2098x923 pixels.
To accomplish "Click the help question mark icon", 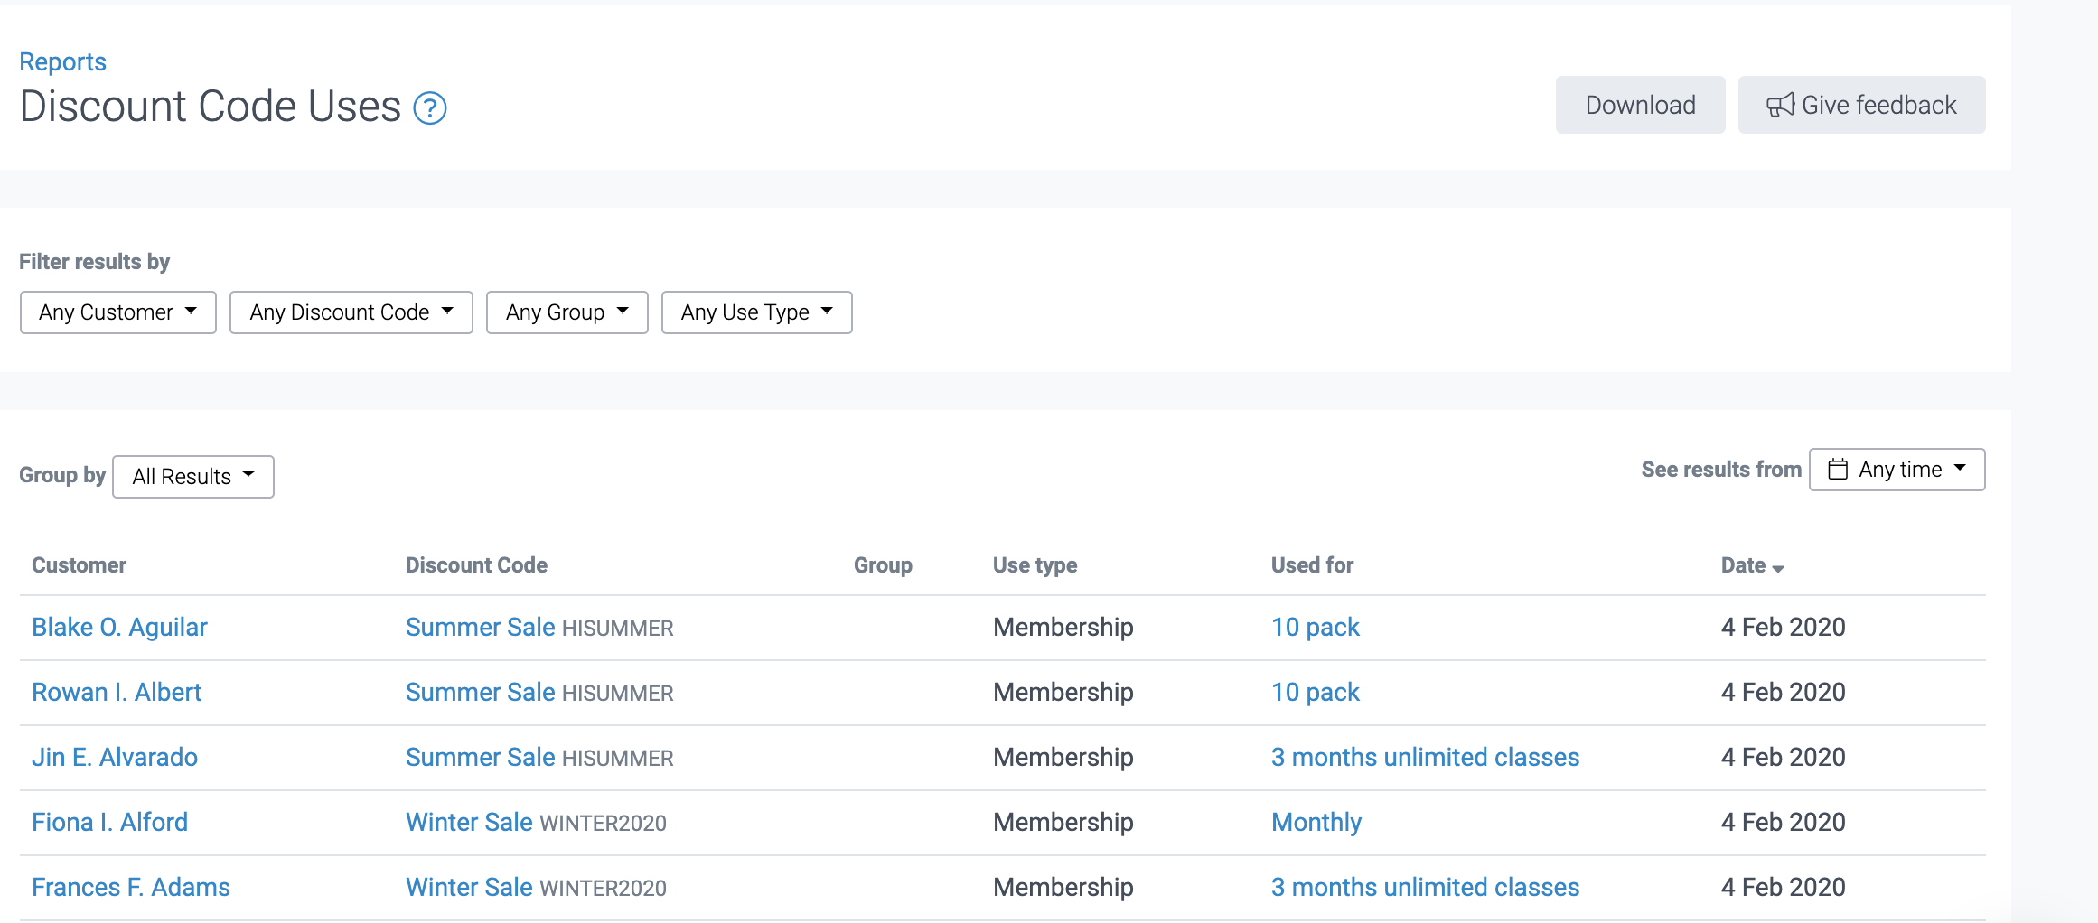I will coord(430,108).
